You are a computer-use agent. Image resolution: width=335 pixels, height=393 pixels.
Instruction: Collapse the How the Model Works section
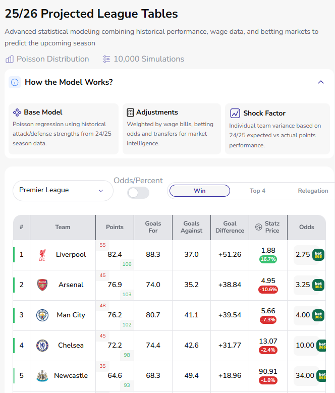[x=321, y=82]
